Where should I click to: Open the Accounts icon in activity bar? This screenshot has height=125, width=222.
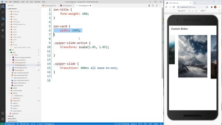[x=3, y=113]
